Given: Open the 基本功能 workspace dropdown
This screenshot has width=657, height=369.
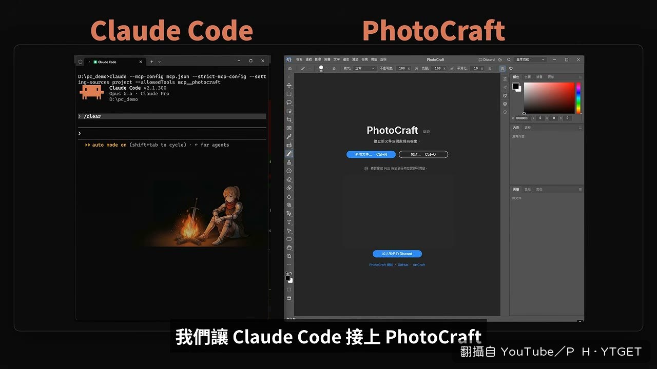Looking at the screenshot, I should pos(530,59).
